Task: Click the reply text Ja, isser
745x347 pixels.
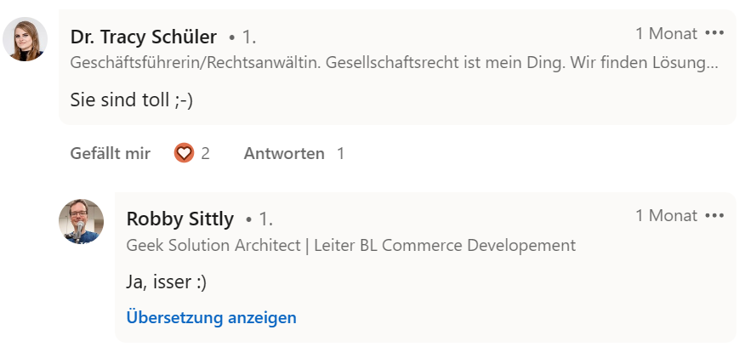Action: (x=166, y=282)
